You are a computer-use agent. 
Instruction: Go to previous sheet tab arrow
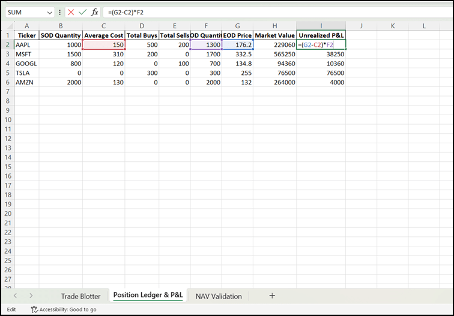16,296
